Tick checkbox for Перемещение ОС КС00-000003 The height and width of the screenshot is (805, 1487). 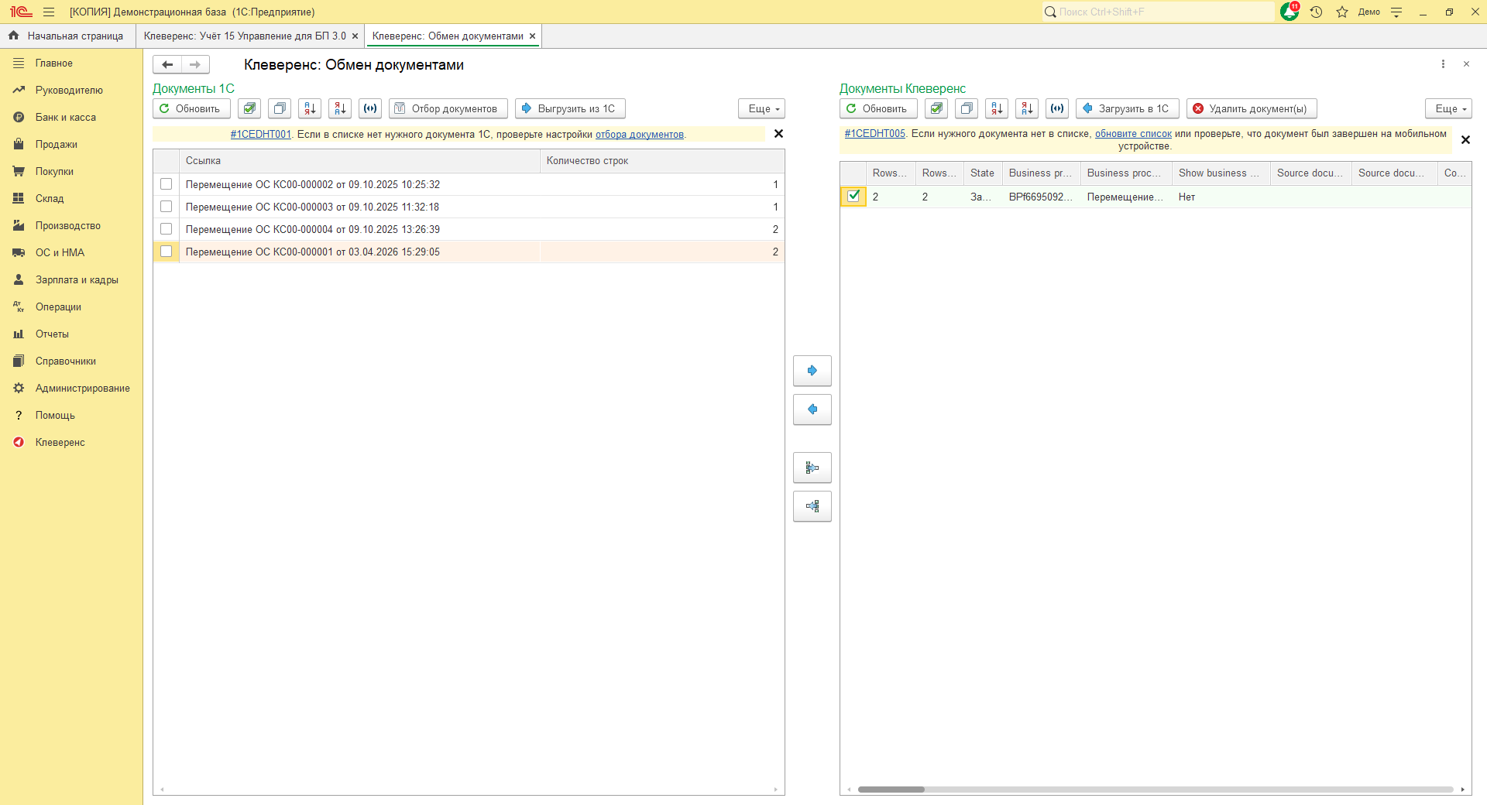(167, 207)
